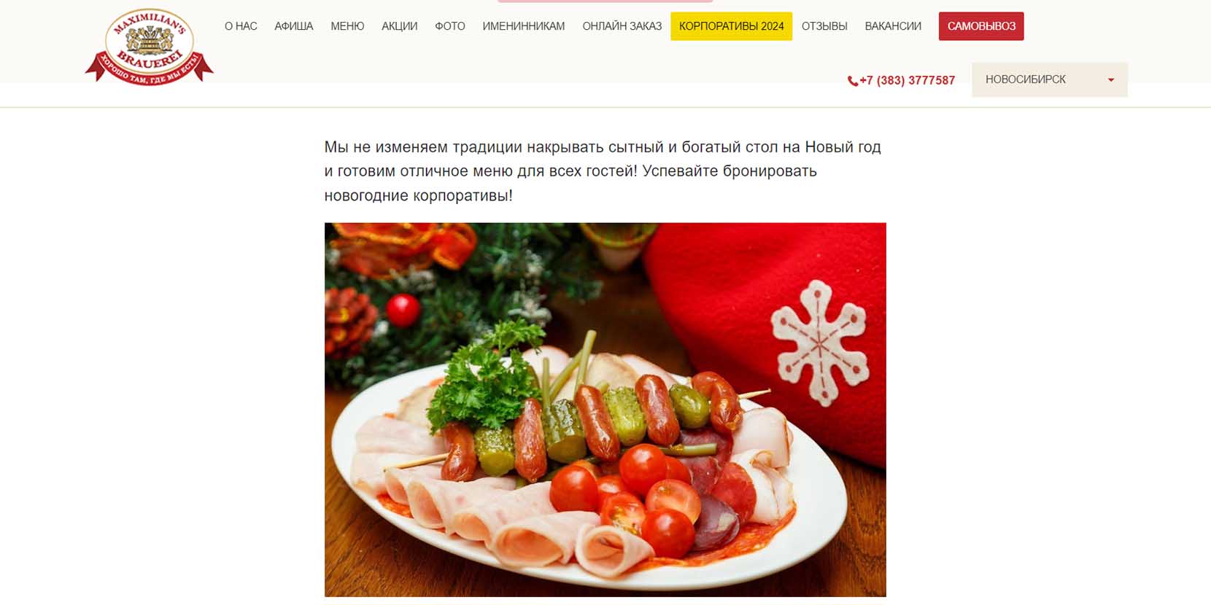The width and height of the screenshot is (1211, 605).
Task: Open the ВАКАНСИИ page
Action: pyautogui.click(x=893, y=26)
